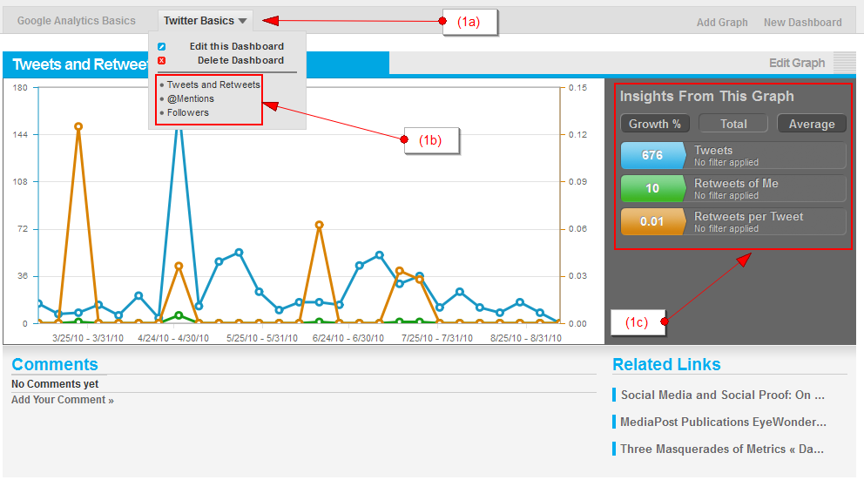The image size is (864, 480).
Task: Click Add Your Comment link
Action: point(62,400)
